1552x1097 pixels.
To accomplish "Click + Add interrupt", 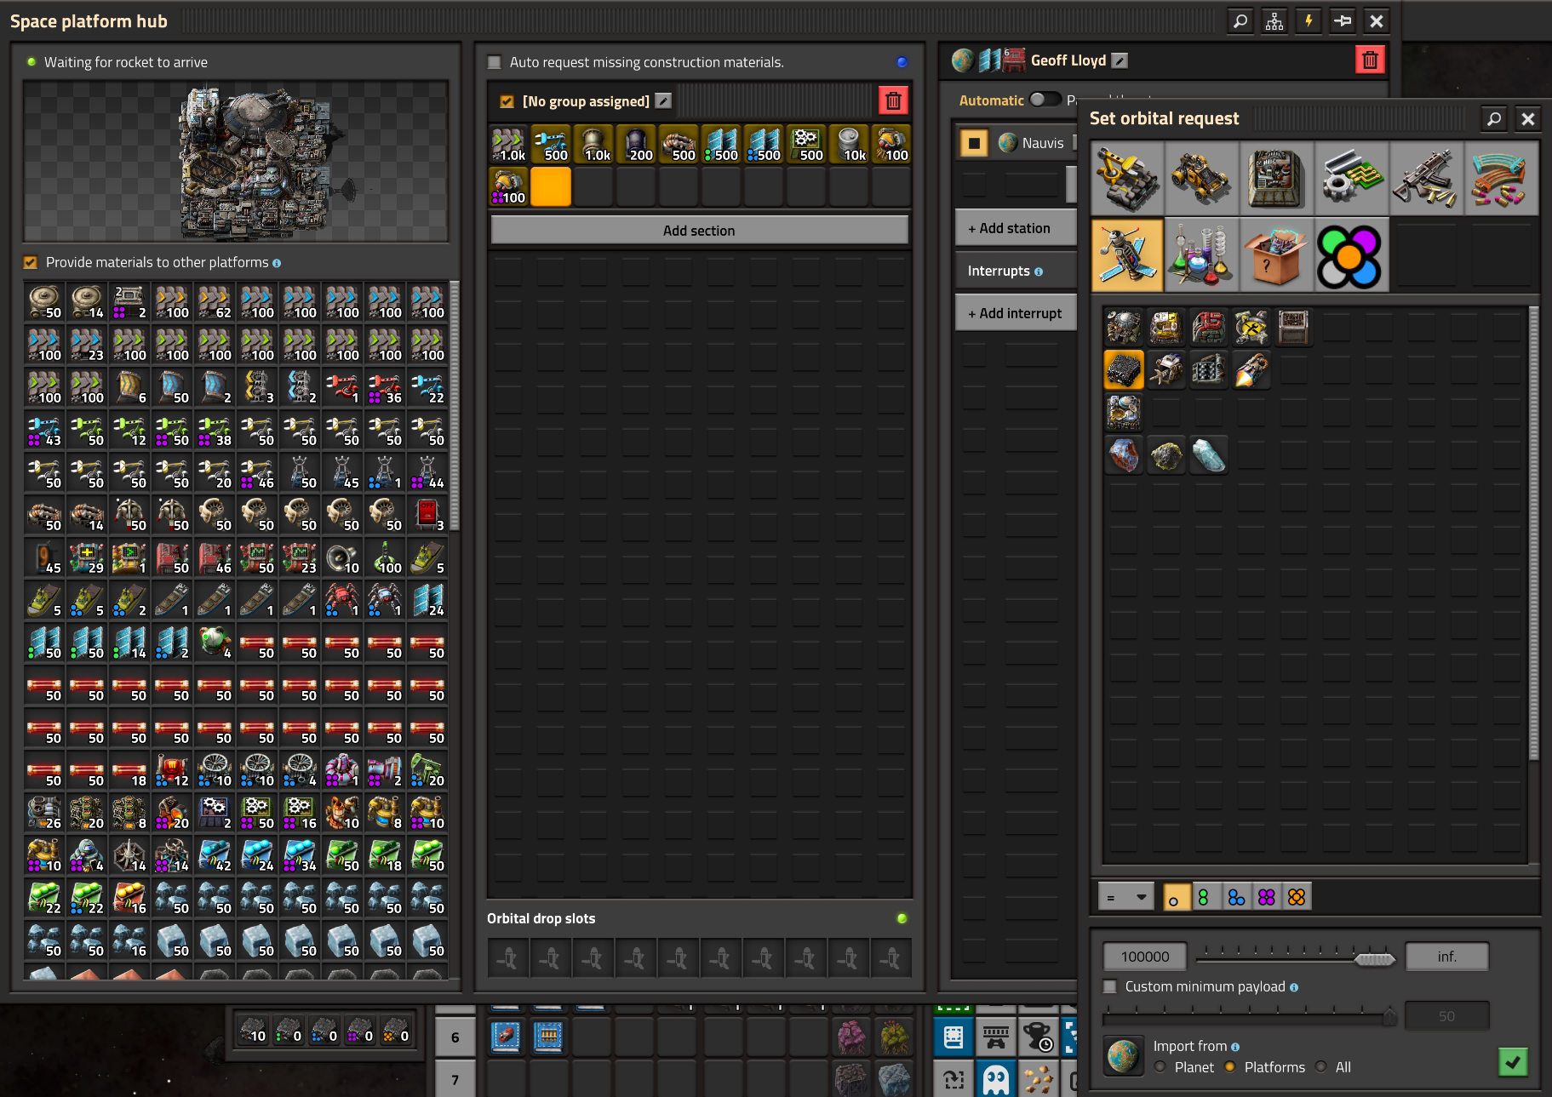I will tap(1015, 313).
